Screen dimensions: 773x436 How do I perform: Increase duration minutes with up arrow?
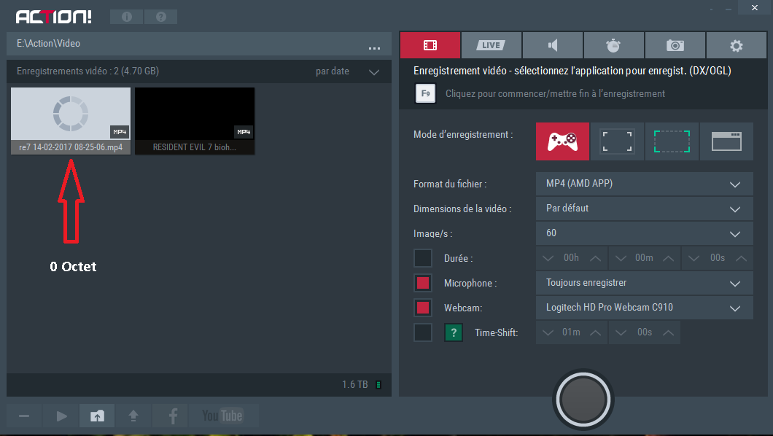669,258
